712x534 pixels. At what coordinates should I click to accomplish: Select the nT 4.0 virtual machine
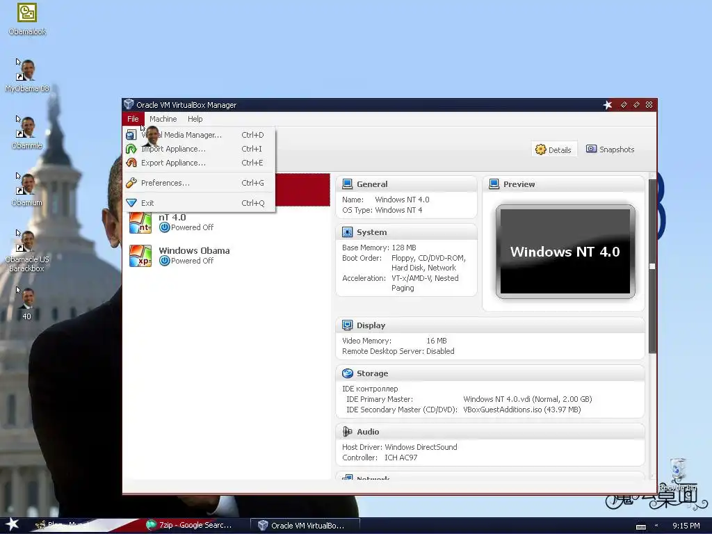[x=227, y=222]
